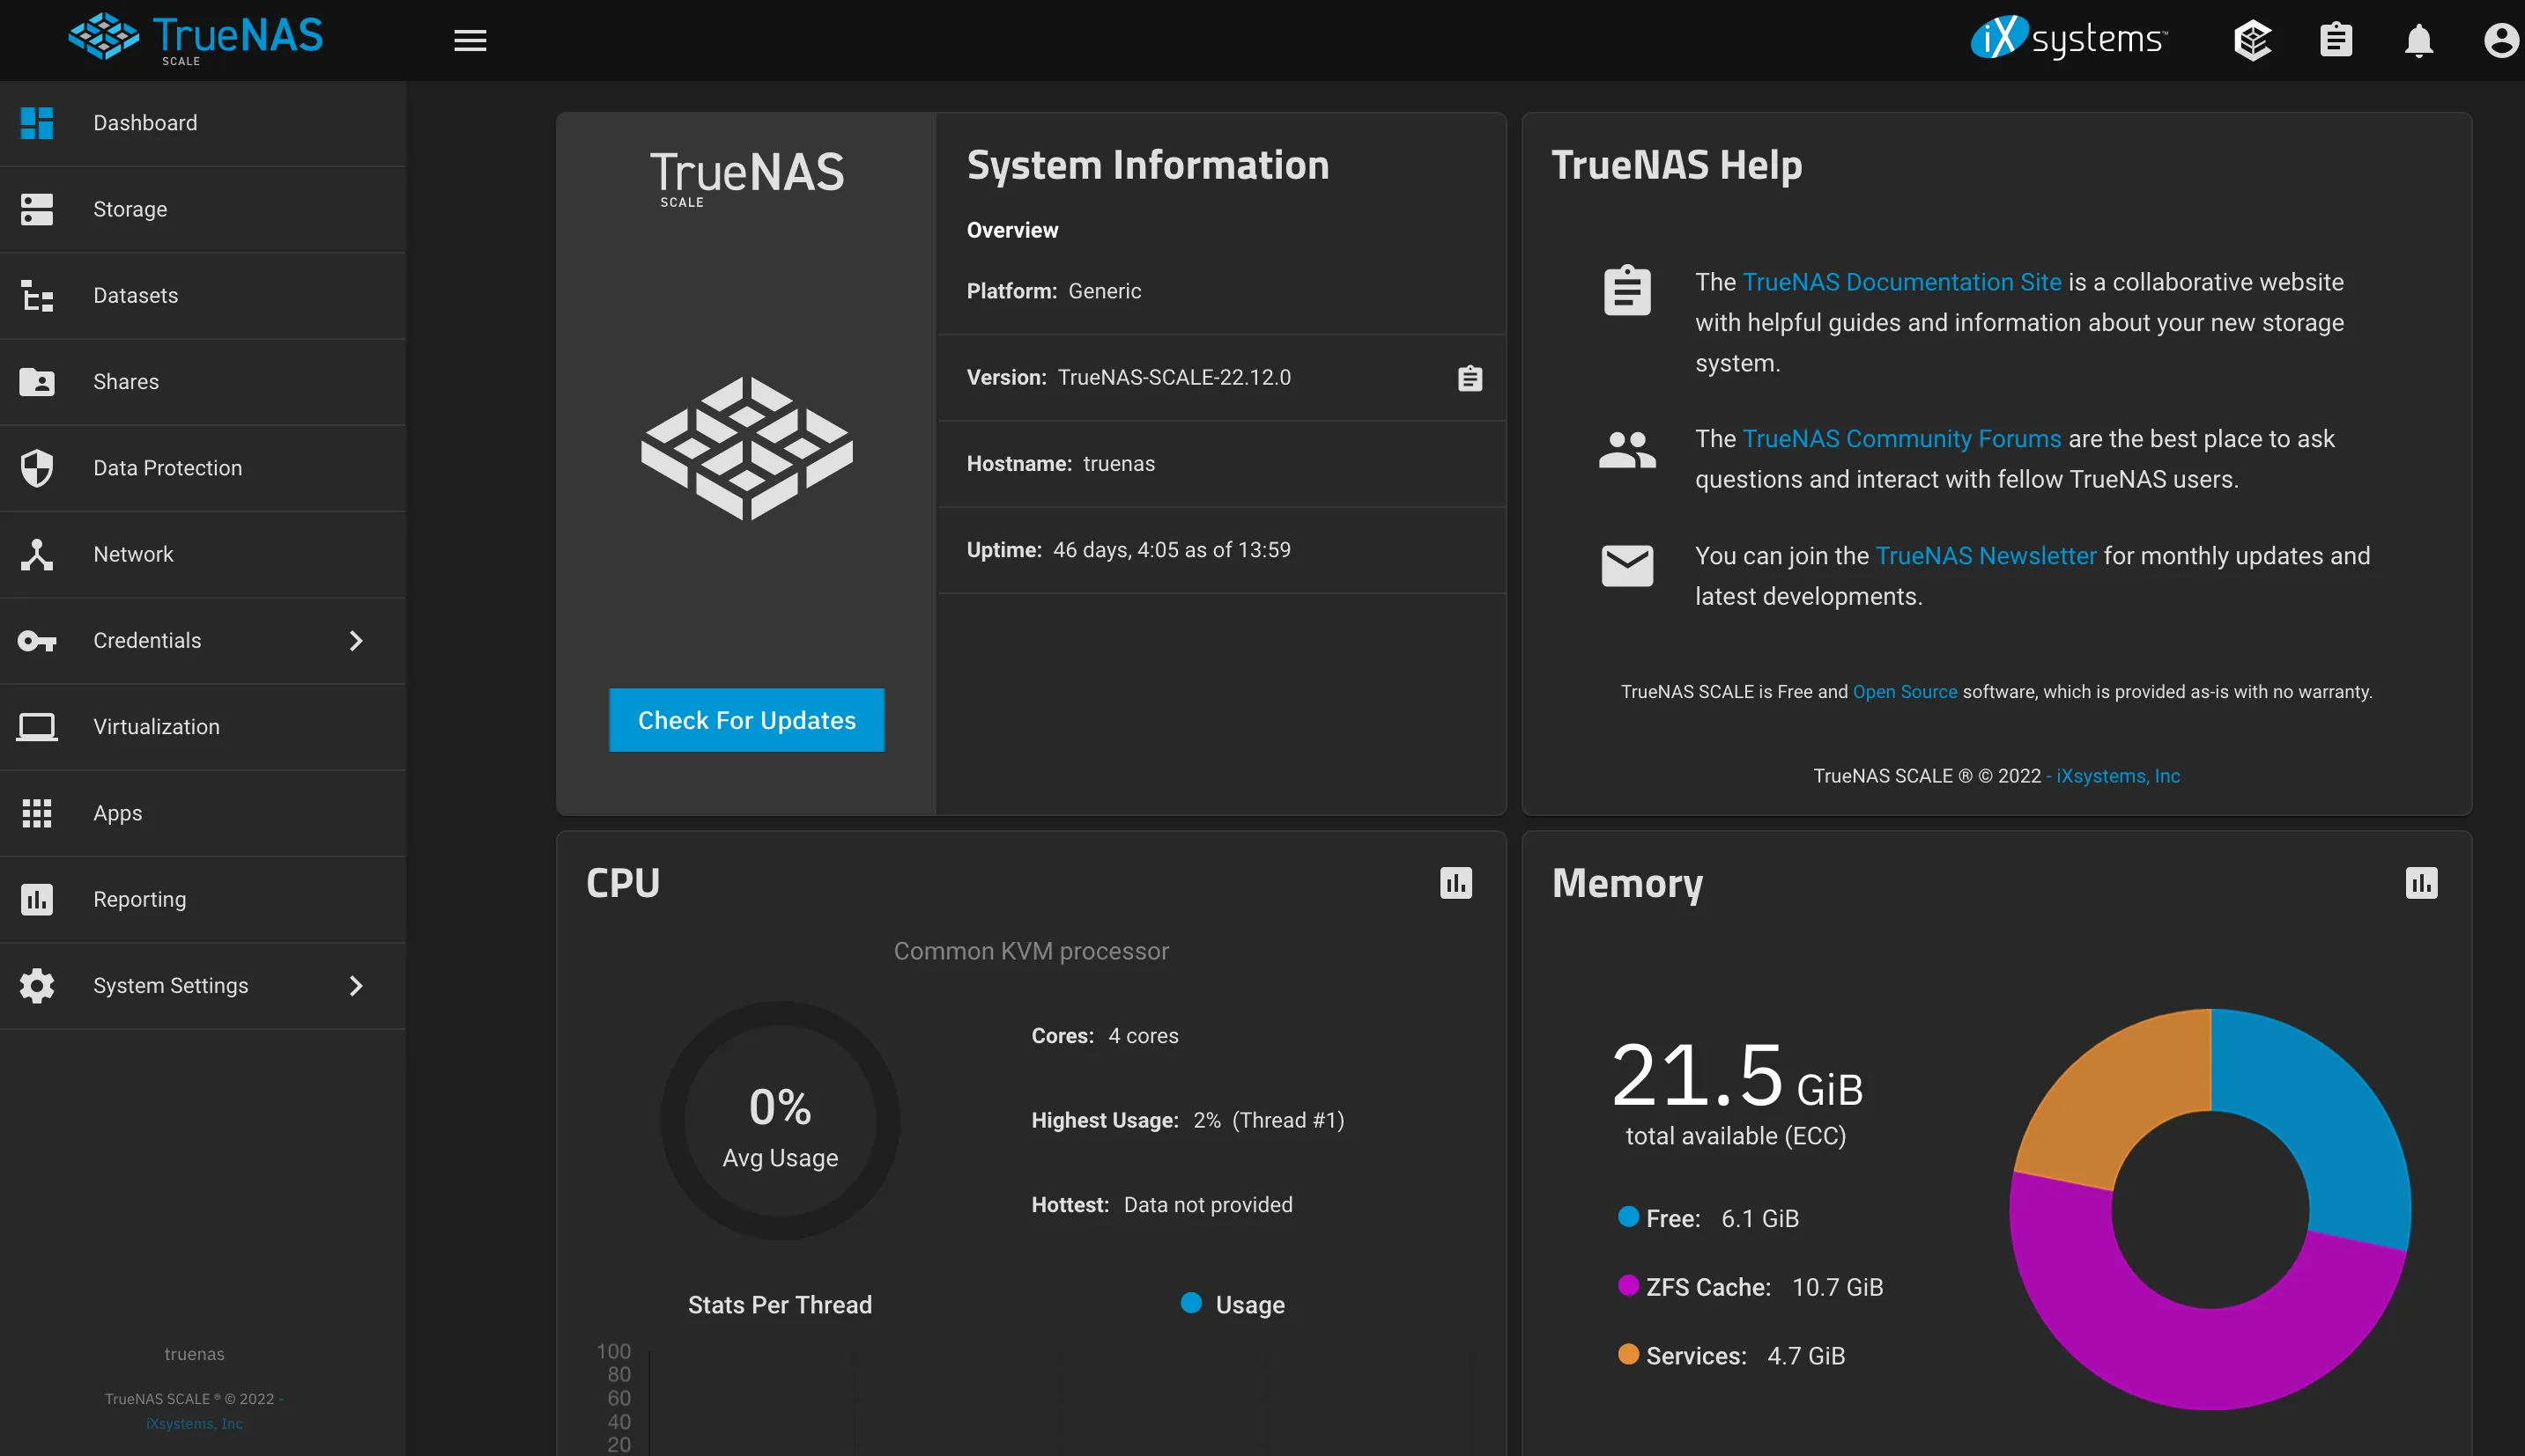
Task: Copy version with clipboard icon
Action: (x=1470, y=378)
